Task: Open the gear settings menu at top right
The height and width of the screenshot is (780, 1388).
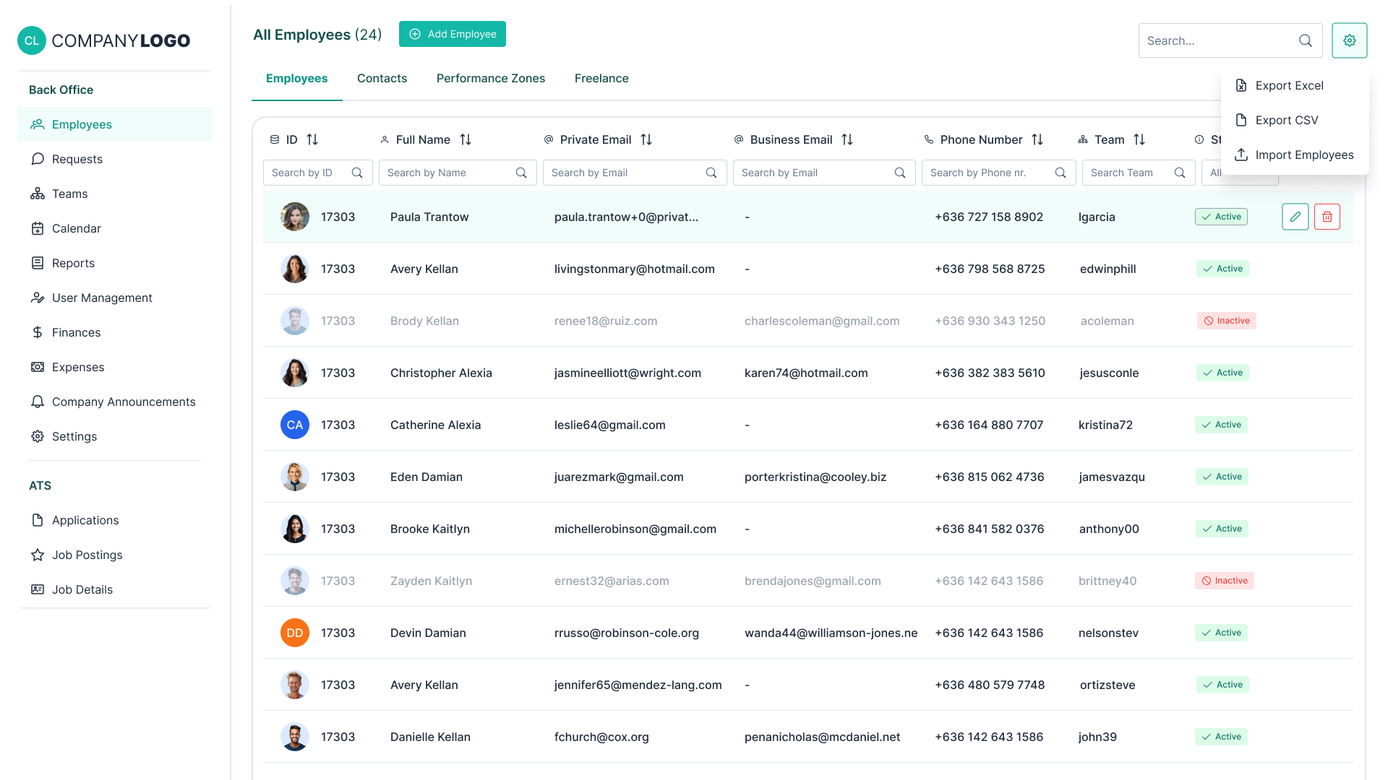Action: [1349, 40]
